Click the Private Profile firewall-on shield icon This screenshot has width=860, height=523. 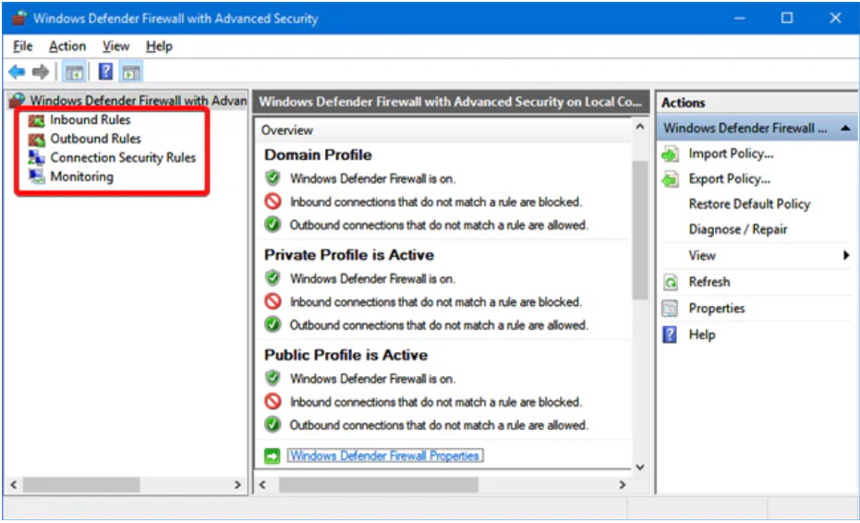(x=273, y=278)
